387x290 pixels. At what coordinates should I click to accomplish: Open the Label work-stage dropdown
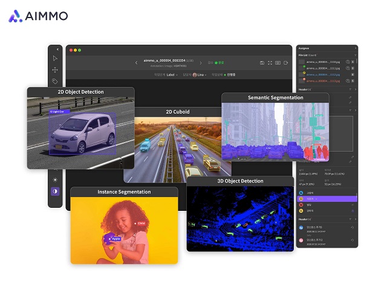click(172, 75)
